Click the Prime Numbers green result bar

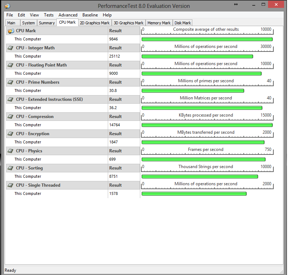(193, 90)
